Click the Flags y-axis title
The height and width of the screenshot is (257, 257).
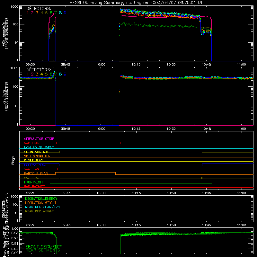tap(13, 160)
